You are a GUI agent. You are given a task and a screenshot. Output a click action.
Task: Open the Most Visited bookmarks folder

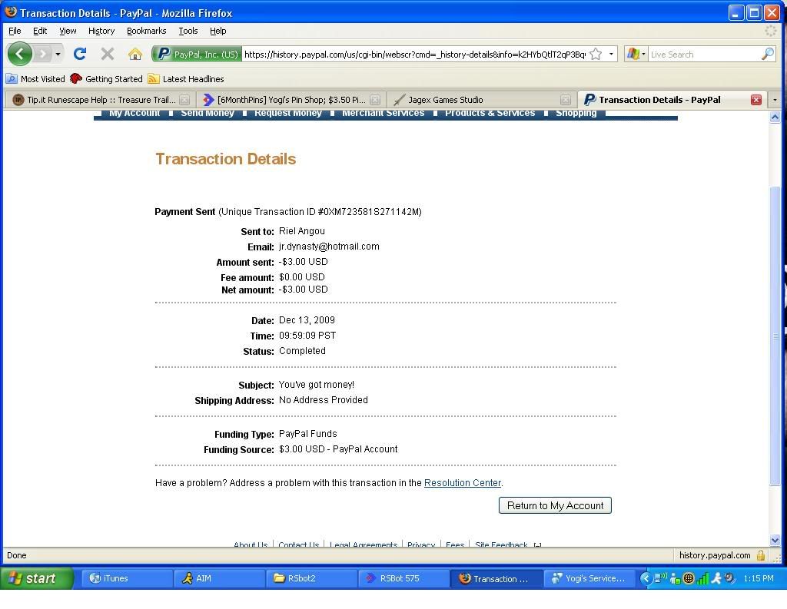coord(36,79)
